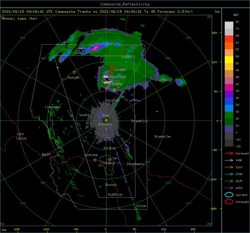Click the RedDeer city label
This screenshot has height=233, width=250.
[x=118, y=84]
